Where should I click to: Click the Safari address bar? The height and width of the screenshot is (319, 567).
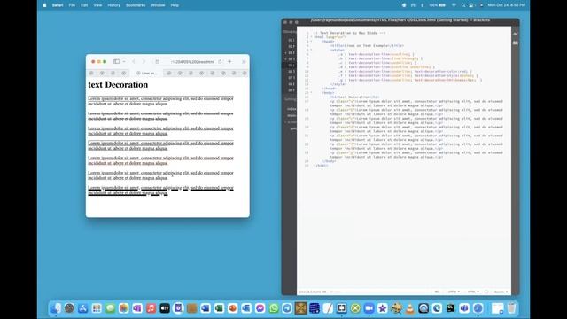[x=193, y=61]
